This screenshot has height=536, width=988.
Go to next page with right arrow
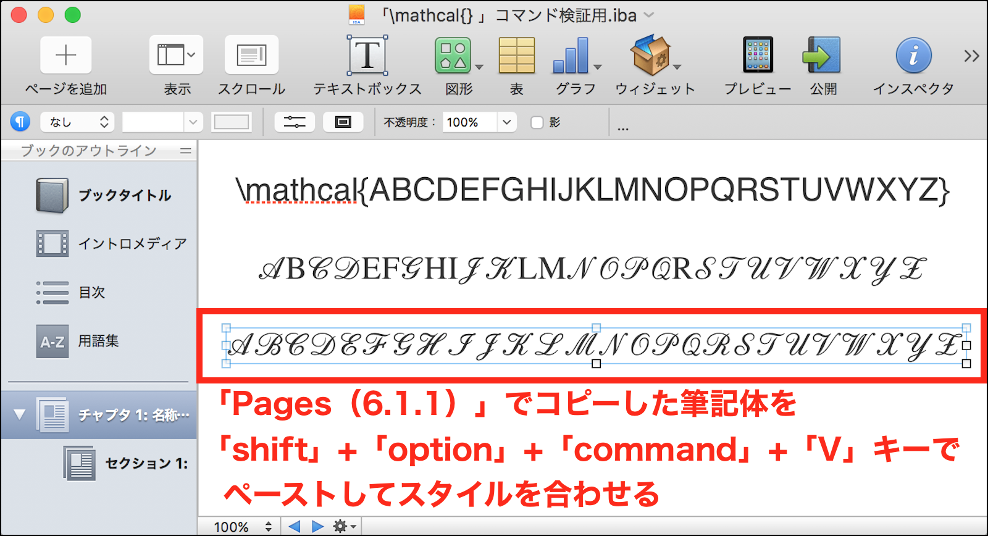[x=317, y=526]
